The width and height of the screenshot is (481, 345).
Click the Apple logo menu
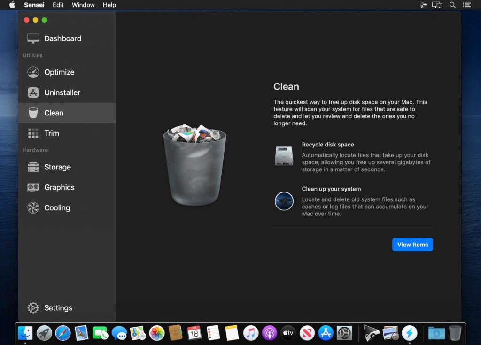pyautogui.click(x=12, y=5)
